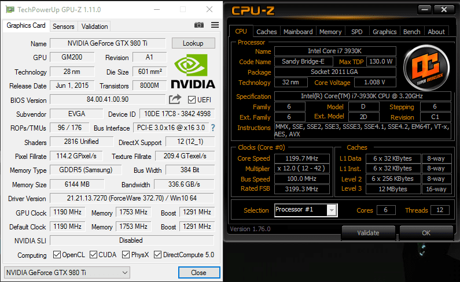Click the GPU-Z screenshot camera icon
The height and width of the screenshot is (282, 460).
point(199,25)
